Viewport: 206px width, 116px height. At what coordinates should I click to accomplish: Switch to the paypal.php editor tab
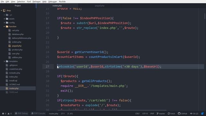pos(99,6)
